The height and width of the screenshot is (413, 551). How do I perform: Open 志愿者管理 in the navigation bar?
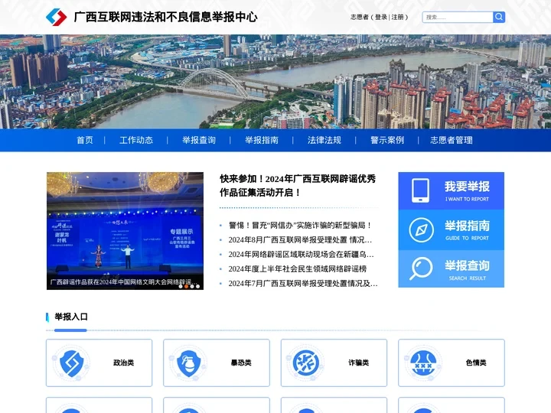(x=452, y=140)
